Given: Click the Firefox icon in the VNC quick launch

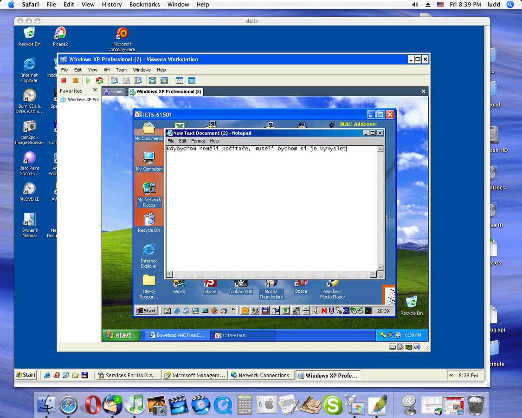Looking at the screenshot, I should 214,311.
